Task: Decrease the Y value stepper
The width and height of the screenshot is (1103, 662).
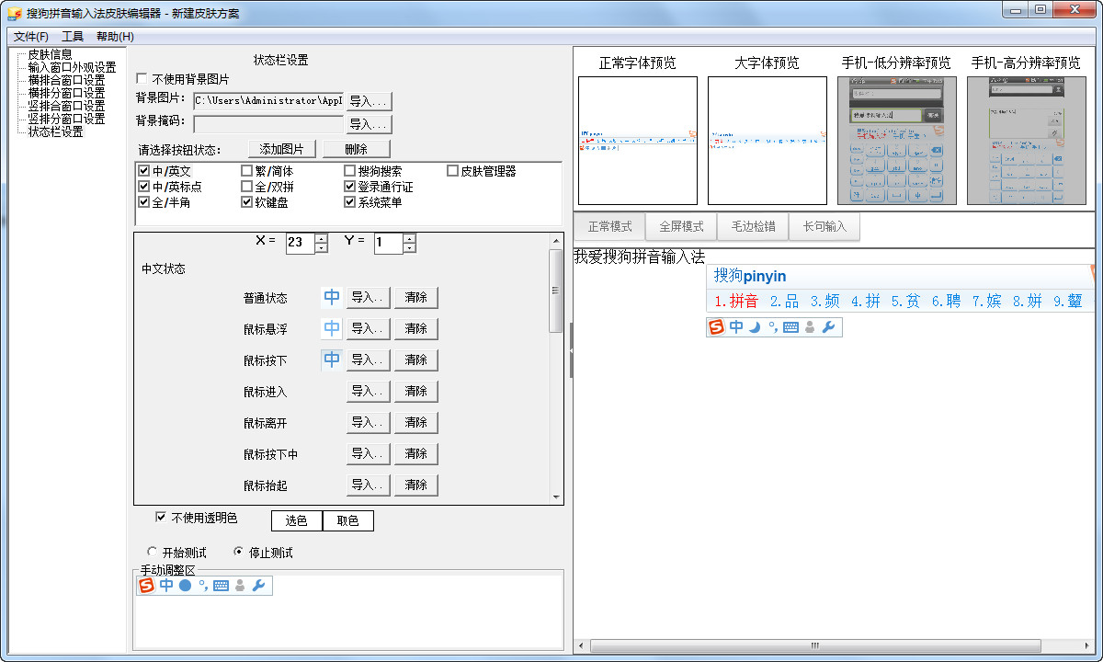Action: (409, 247)
